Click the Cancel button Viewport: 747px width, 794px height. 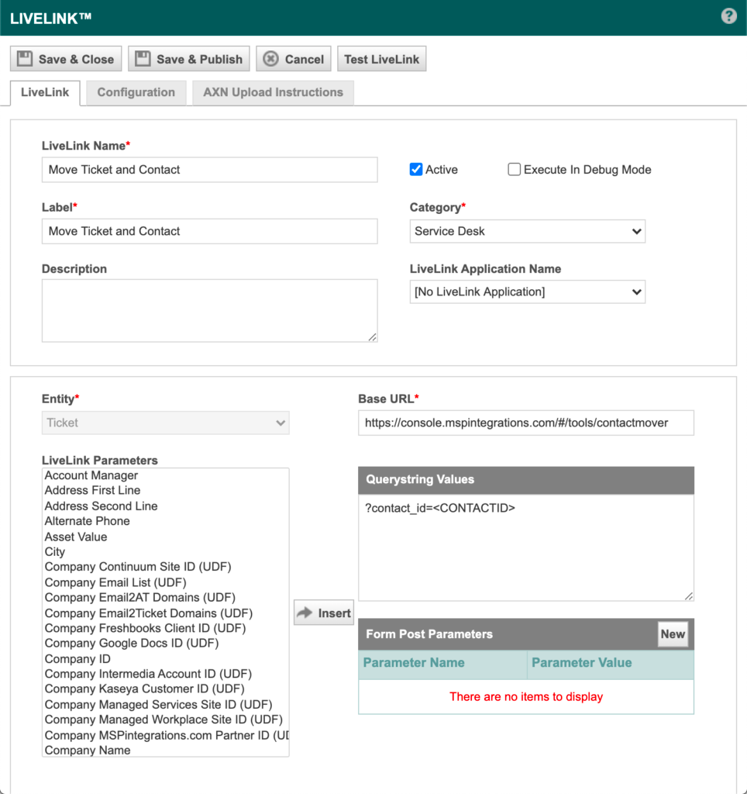click(x=294, y=59)
